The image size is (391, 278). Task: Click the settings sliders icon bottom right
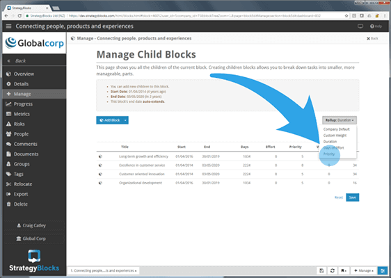click(382, 270)
